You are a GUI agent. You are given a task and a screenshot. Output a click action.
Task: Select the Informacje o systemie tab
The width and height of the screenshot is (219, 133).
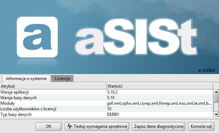pyautogui.click(x=26, y=79)
